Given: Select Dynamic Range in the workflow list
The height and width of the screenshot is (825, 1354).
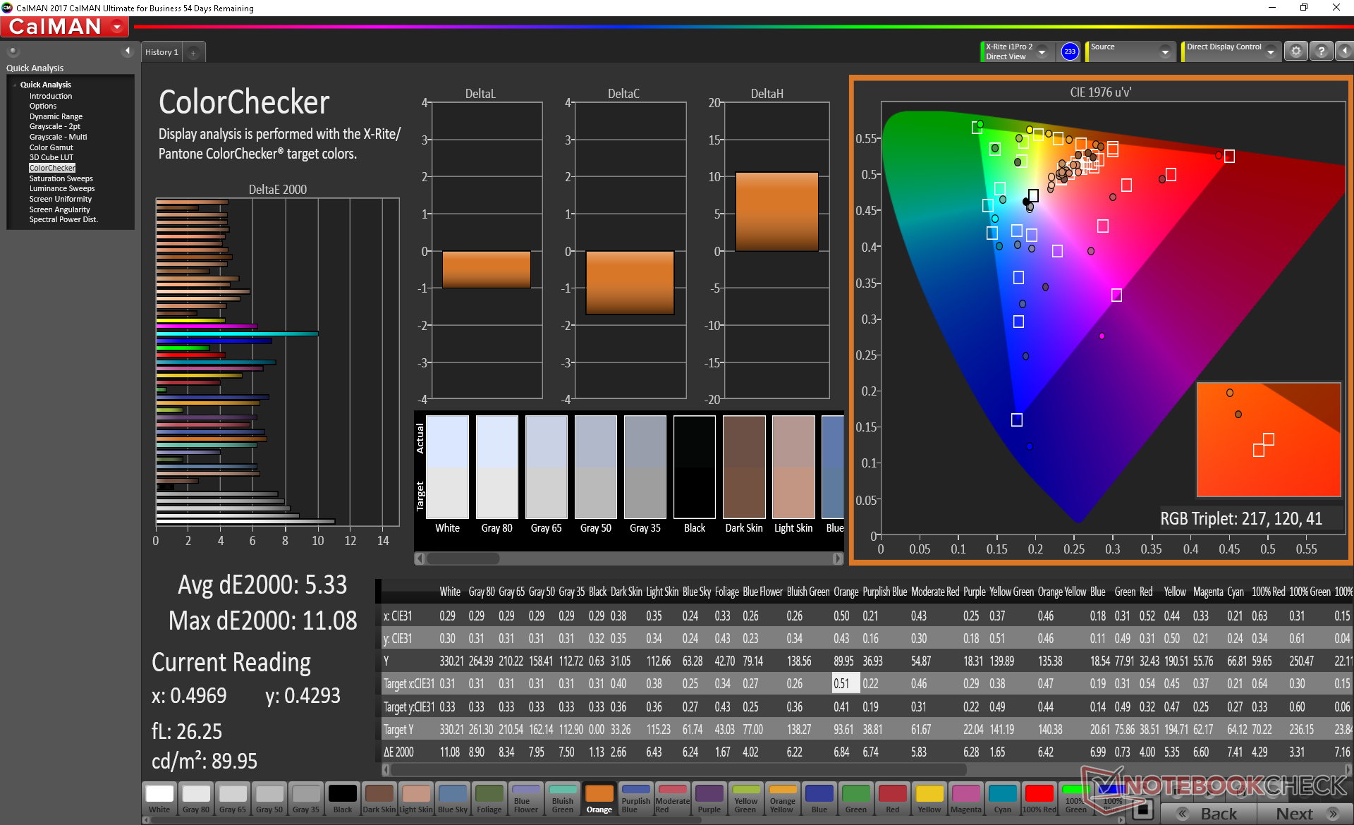Looking at the screenshot, I should click(x=56, y=116).
